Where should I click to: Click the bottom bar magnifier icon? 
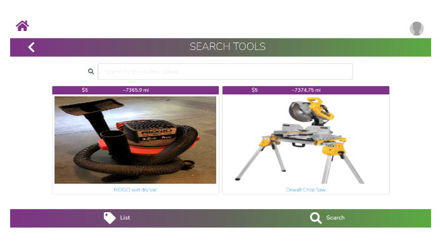tap(316, 218)
